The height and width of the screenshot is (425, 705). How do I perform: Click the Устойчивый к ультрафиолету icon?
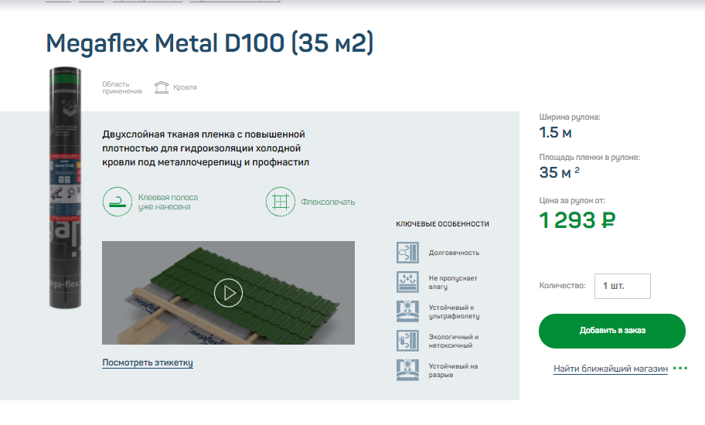click(408, 311)
